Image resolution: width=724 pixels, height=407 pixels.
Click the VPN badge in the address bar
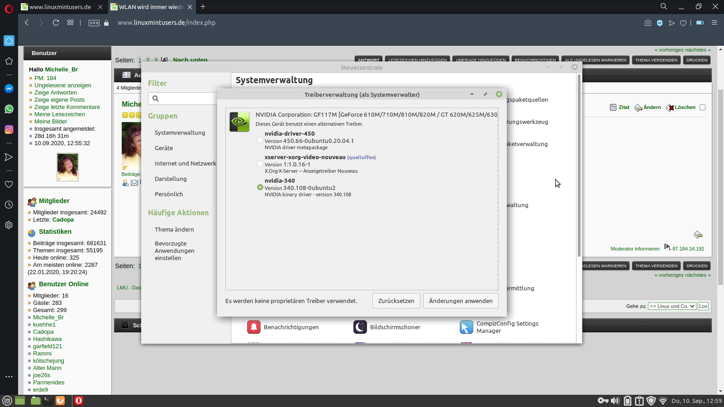[x=94, y=23]
